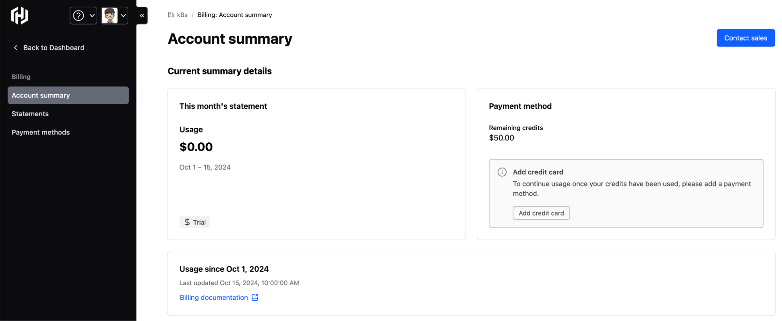782x321 pixels.
Task: Click the dollar sign Trial badge
Action: pyautogui.click(x=195, y=222)
